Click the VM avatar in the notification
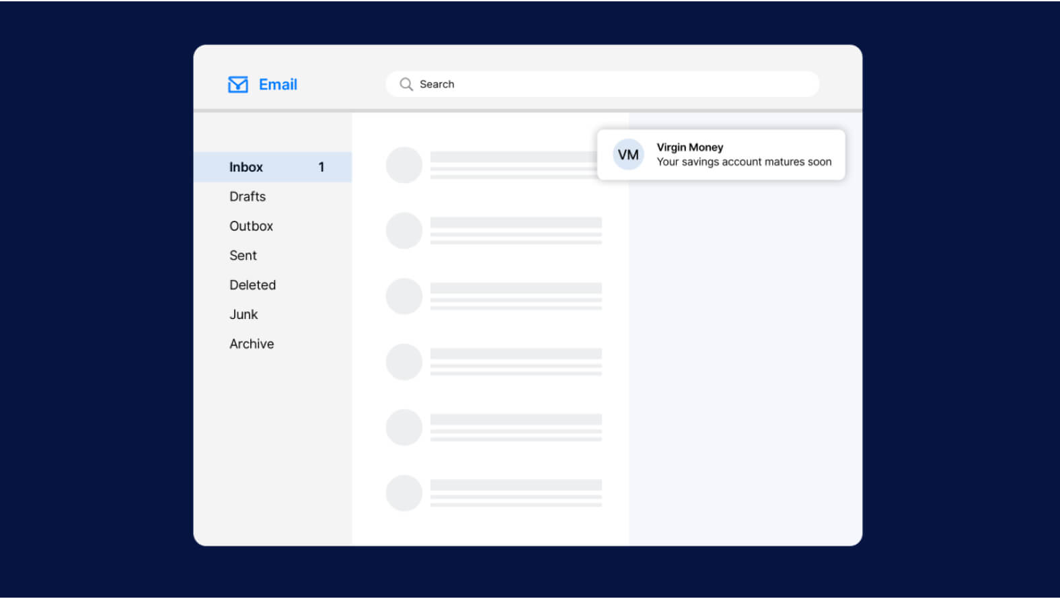The height and width of the screenshot is (599, 1060). click(628, 155)
